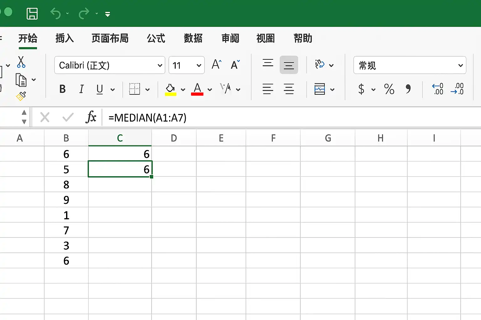The image size is (481, 320).
Task: Click the Cut scissors icon
Action: click(x=21, y=62)
